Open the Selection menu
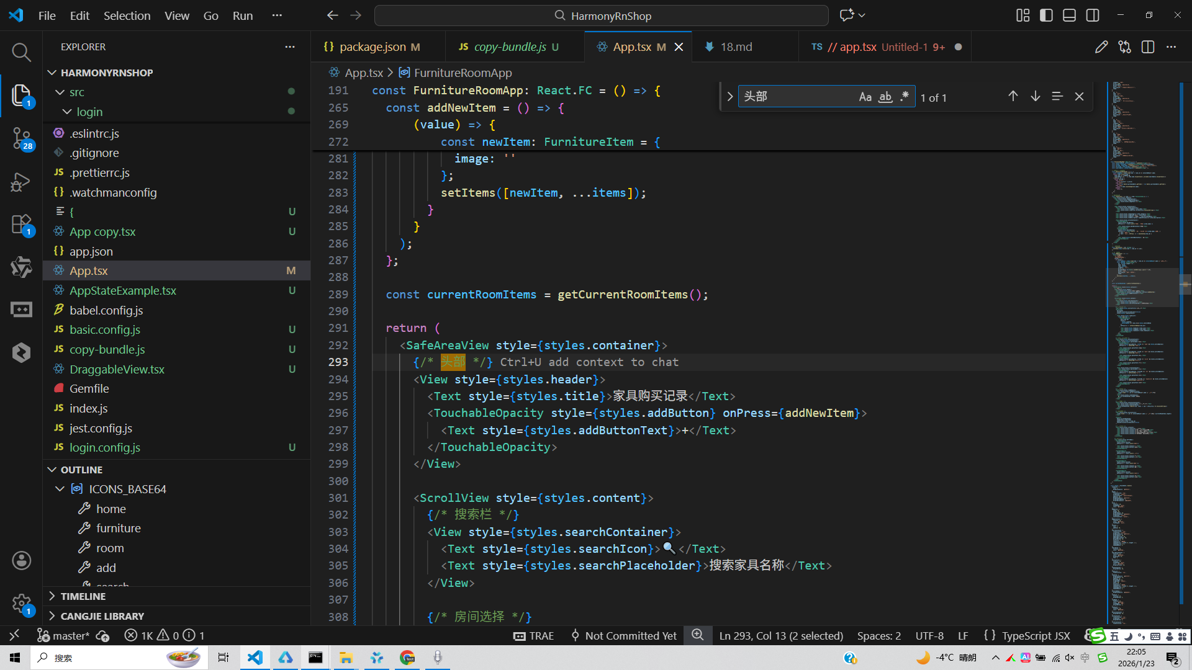 click(127, 16)
